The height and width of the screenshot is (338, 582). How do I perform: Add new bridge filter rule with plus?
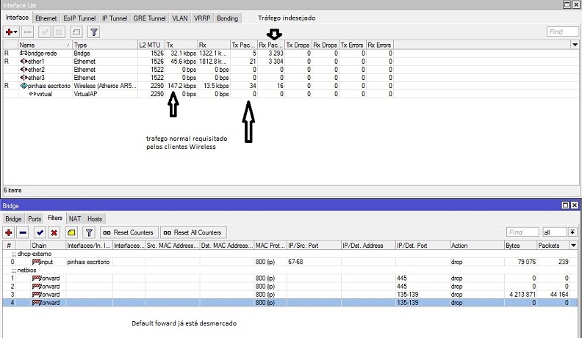click(x=9, y=232)
